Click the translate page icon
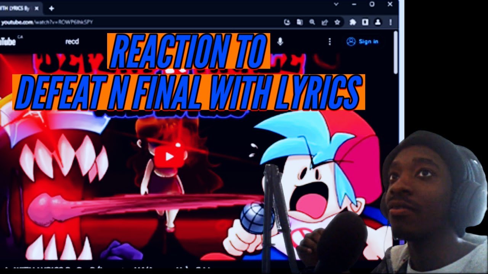 pyautogui.click(x=300, y=22)
